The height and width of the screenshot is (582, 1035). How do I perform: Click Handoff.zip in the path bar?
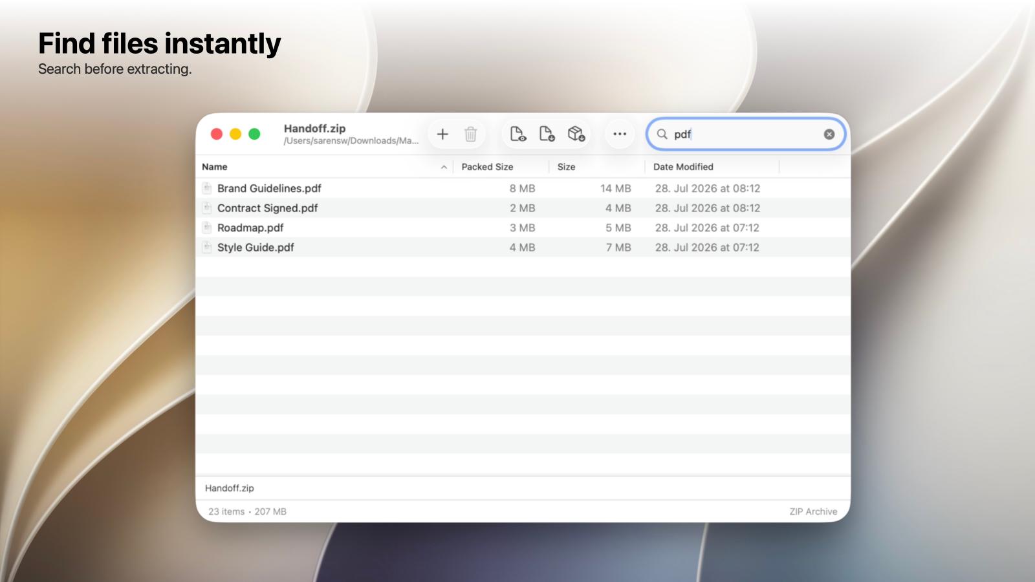(230, 488)
